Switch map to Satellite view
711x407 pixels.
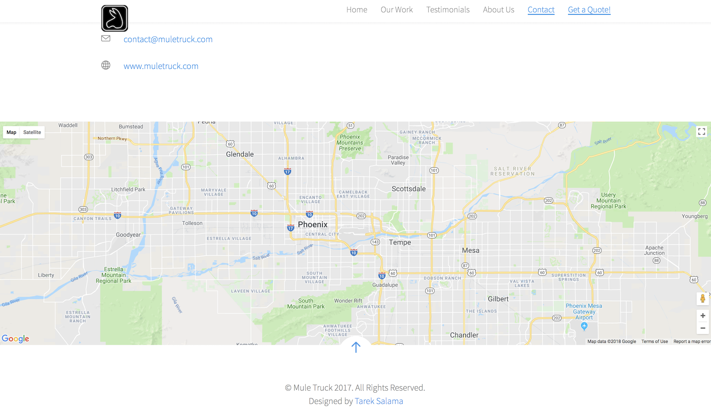[32, 132]
